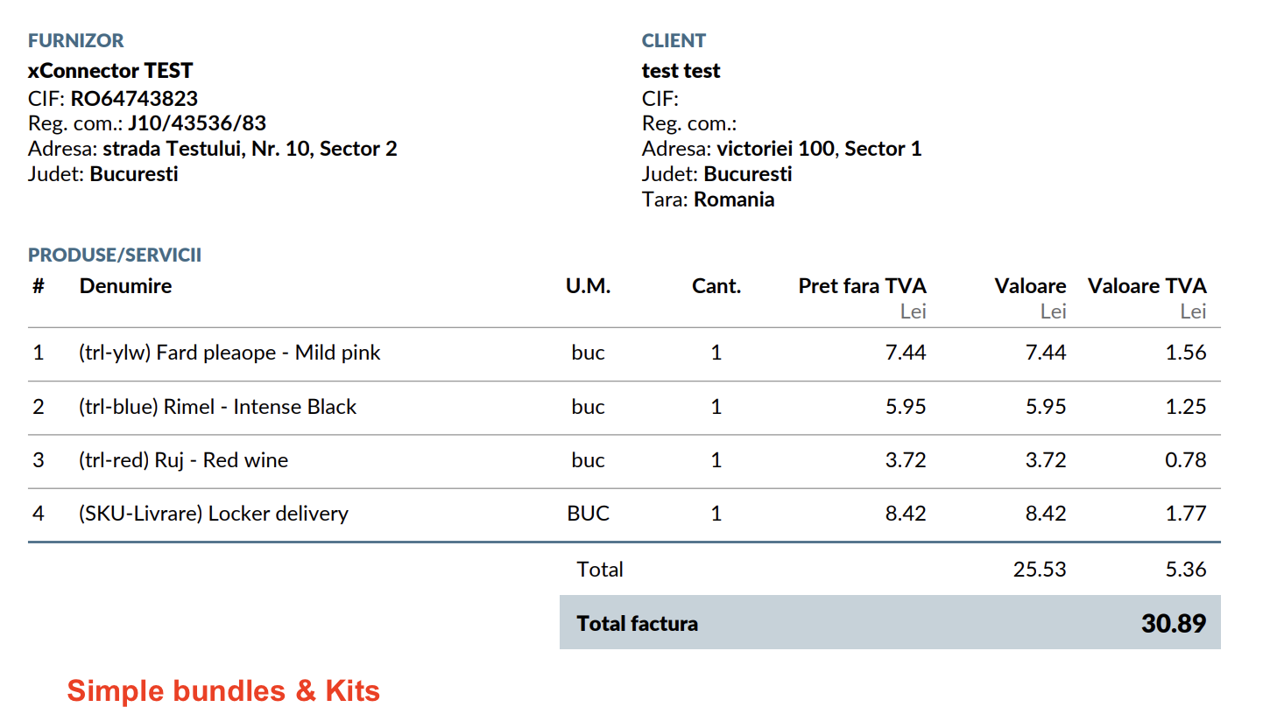
Task: Click the red Simple bundles & Kits text
Action: tap(223, 691)
